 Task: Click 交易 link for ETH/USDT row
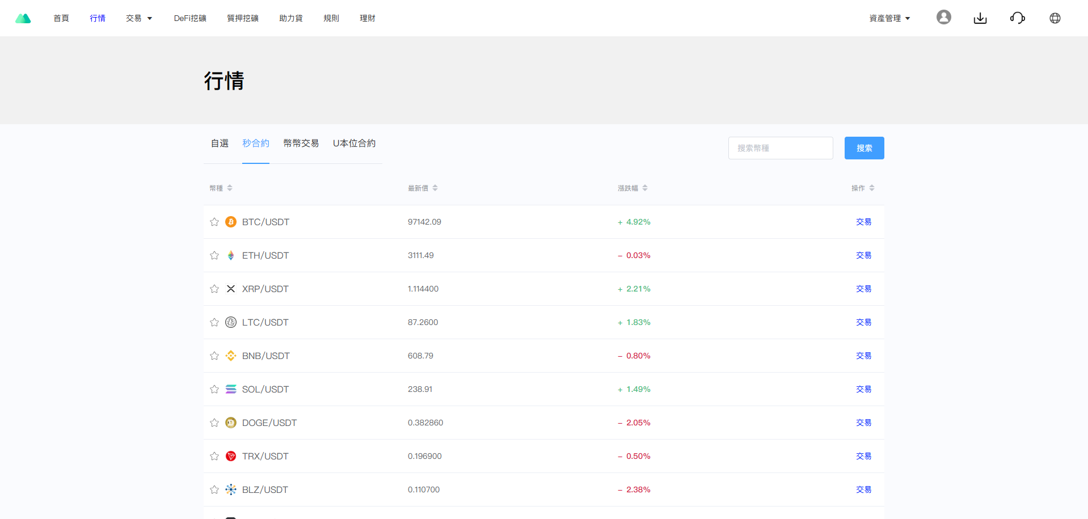(x=863, y=255)
